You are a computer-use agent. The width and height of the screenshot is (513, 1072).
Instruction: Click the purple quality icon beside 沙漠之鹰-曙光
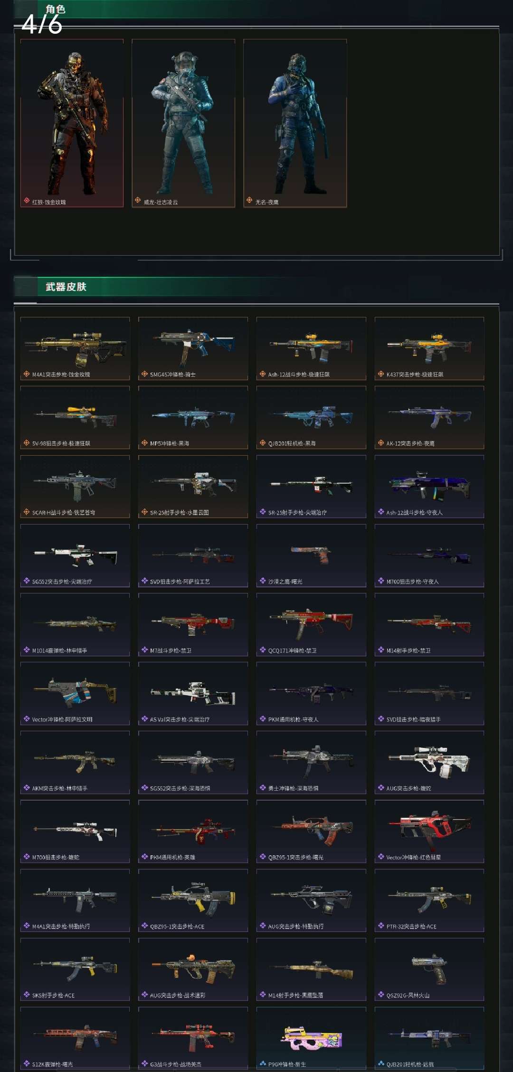[x=263, y=581]
